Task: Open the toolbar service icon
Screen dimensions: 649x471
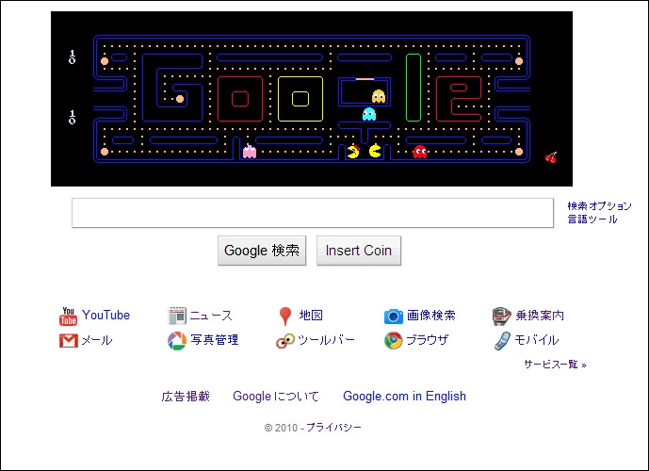Action: point(285,341)
